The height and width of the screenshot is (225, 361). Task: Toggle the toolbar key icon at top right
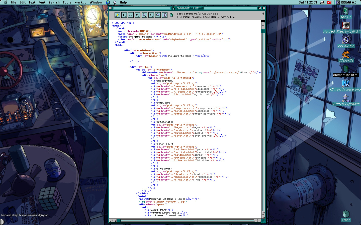263,14
